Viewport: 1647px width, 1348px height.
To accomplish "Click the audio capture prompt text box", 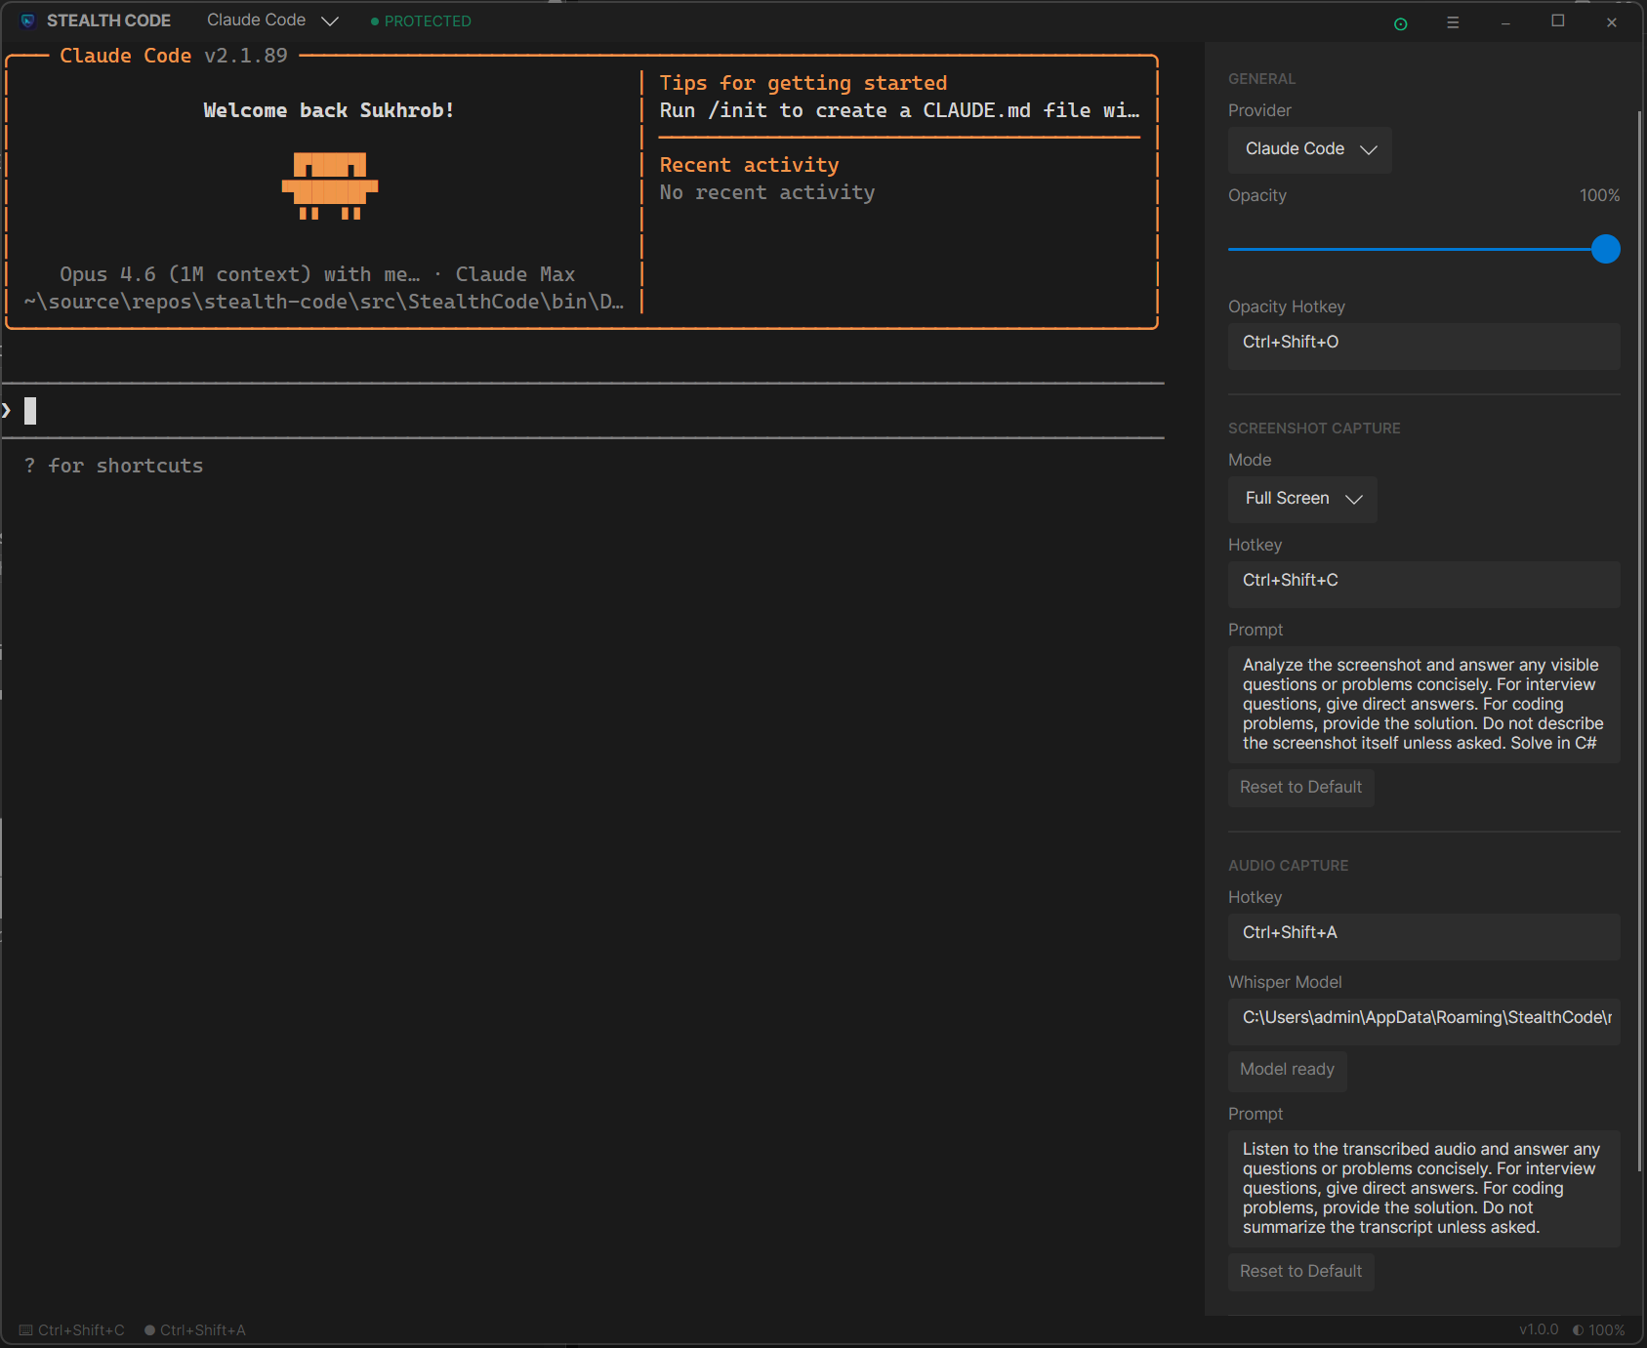I will pyautogui.click(x=1423, y=1188).
